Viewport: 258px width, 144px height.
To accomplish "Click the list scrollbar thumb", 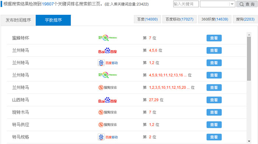I will (x=249, y=59).
